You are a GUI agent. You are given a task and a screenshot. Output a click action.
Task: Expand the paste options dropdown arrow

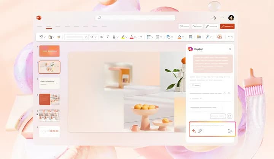(53, 37)
